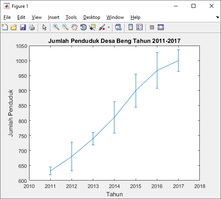Open the Tools menu

click(x=71, y=17)
